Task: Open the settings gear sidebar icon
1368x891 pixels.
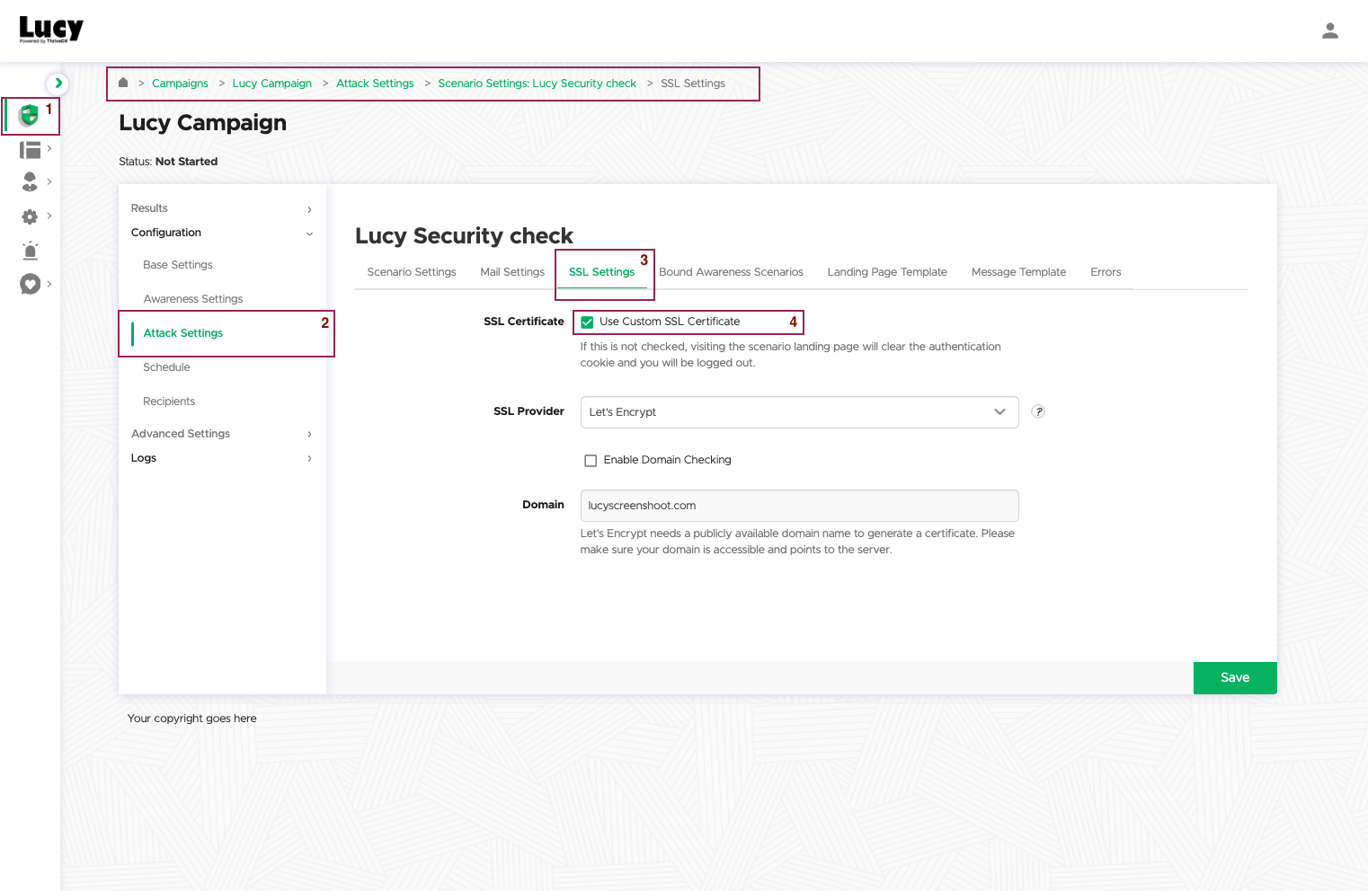Action: (x=30, y=216)
